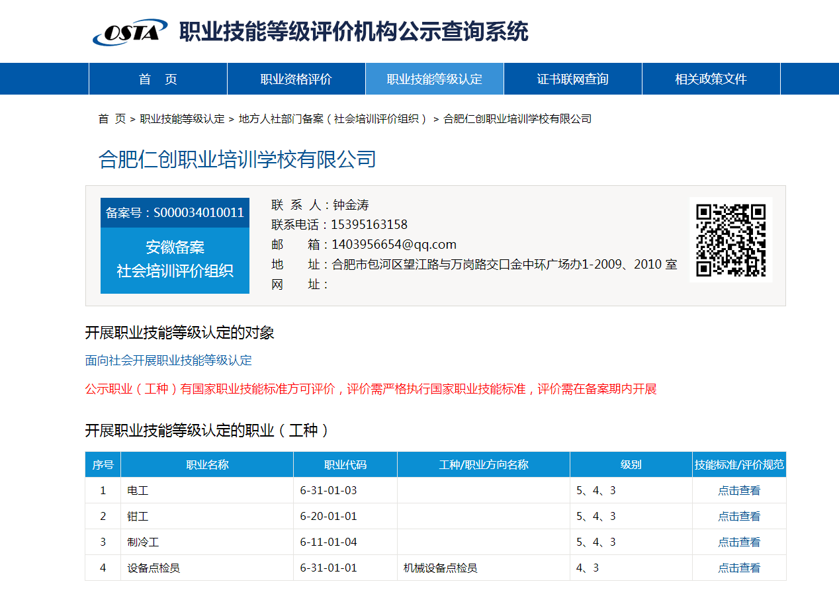Click the level cell in the 钳工 row
The width and height of the screenshot is (839, 600).
pyautogui.click(x=631, y=517)
